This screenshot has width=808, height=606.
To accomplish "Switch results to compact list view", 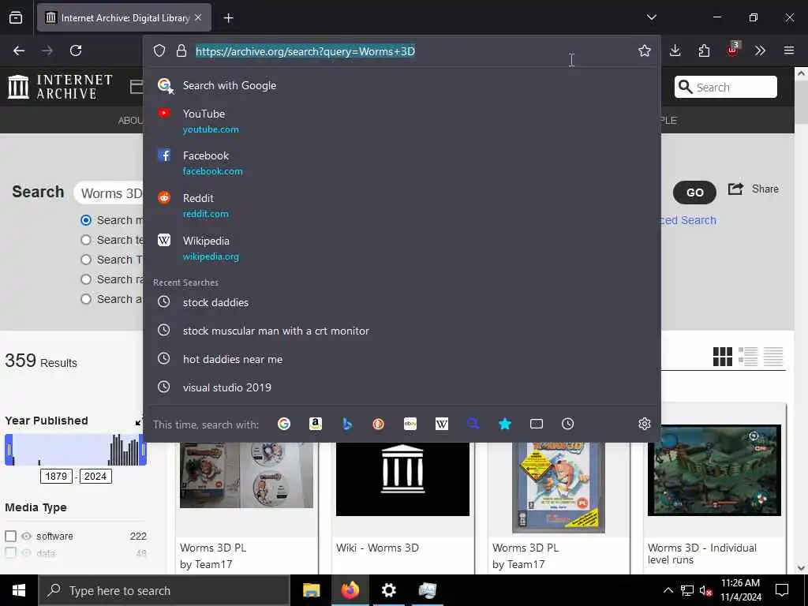I will coord(773,356).
